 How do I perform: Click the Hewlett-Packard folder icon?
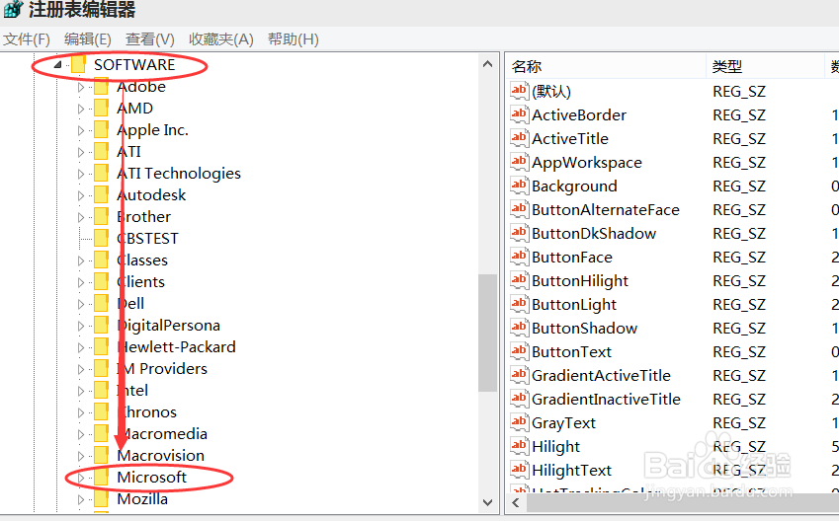[101, 346]
